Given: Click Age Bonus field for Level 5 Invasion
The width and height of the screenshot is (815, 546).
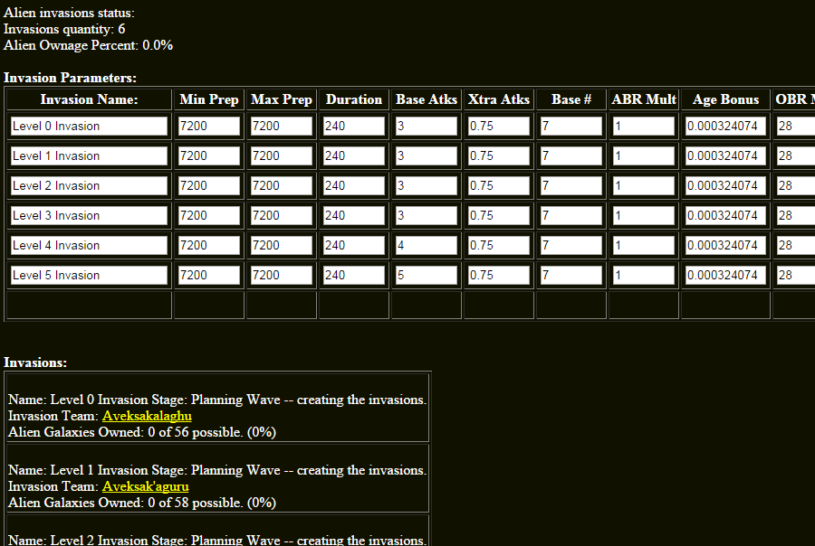Looking at the screenshot, I should point(726,276).
